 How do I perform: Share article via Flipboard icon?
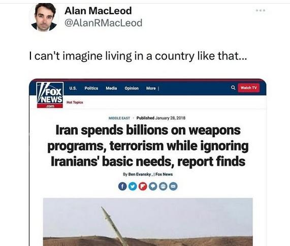143,186
